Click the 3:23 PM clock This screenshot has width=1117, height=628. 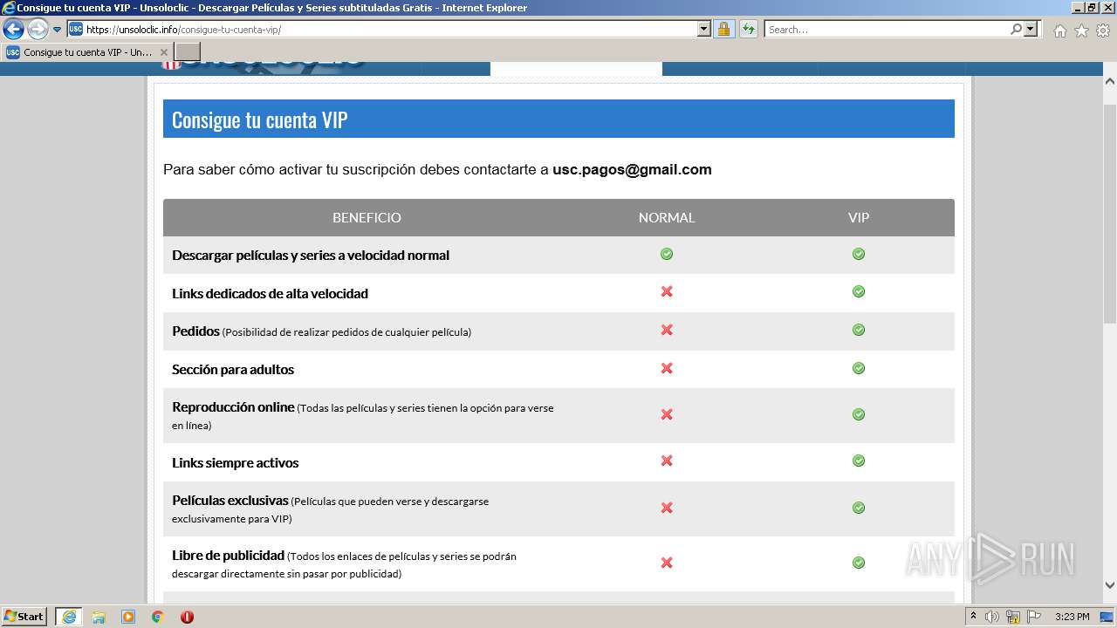pos(1072,617)
